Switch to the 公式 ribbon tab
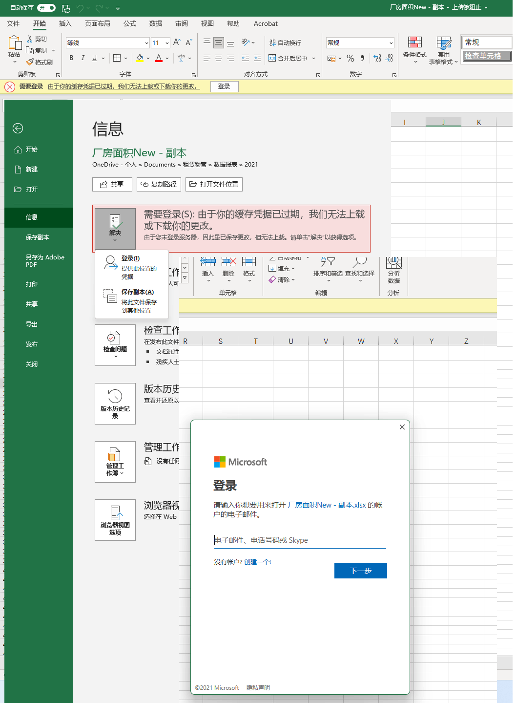 coord(129,23)
